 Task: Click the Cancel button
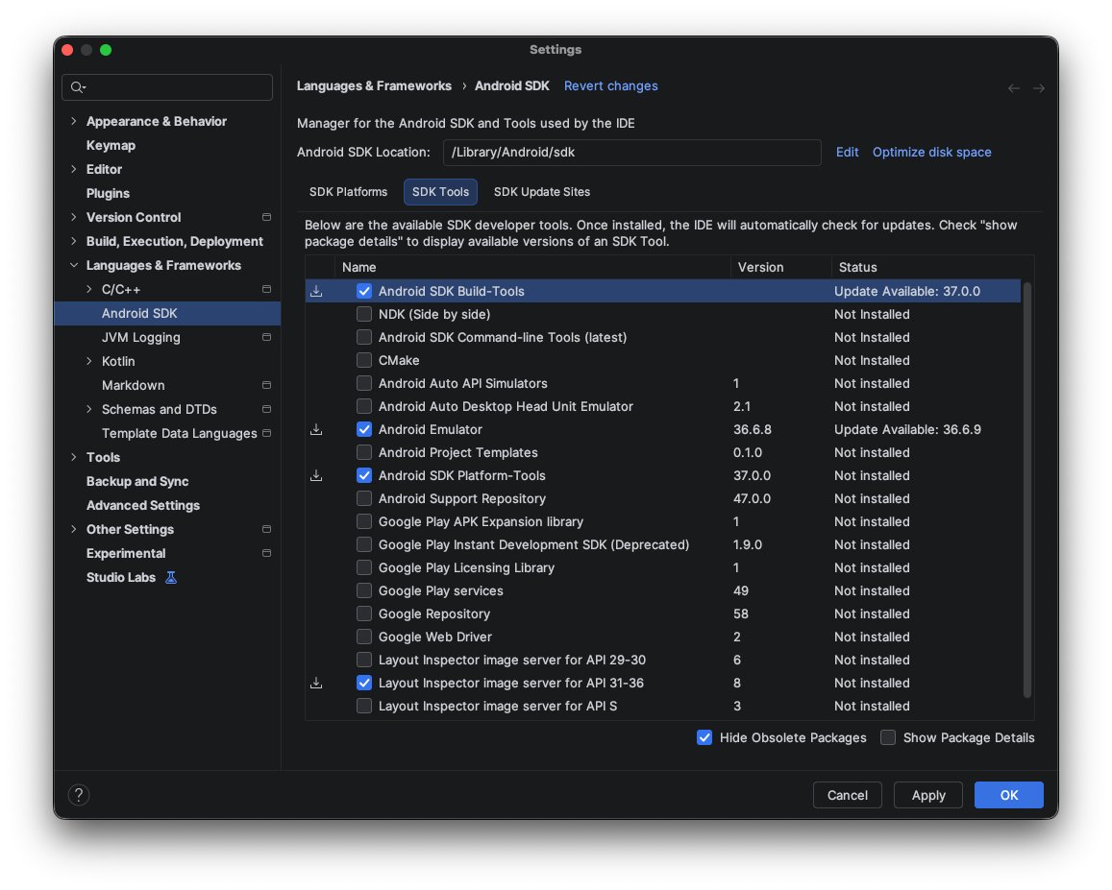click(848, 795)
